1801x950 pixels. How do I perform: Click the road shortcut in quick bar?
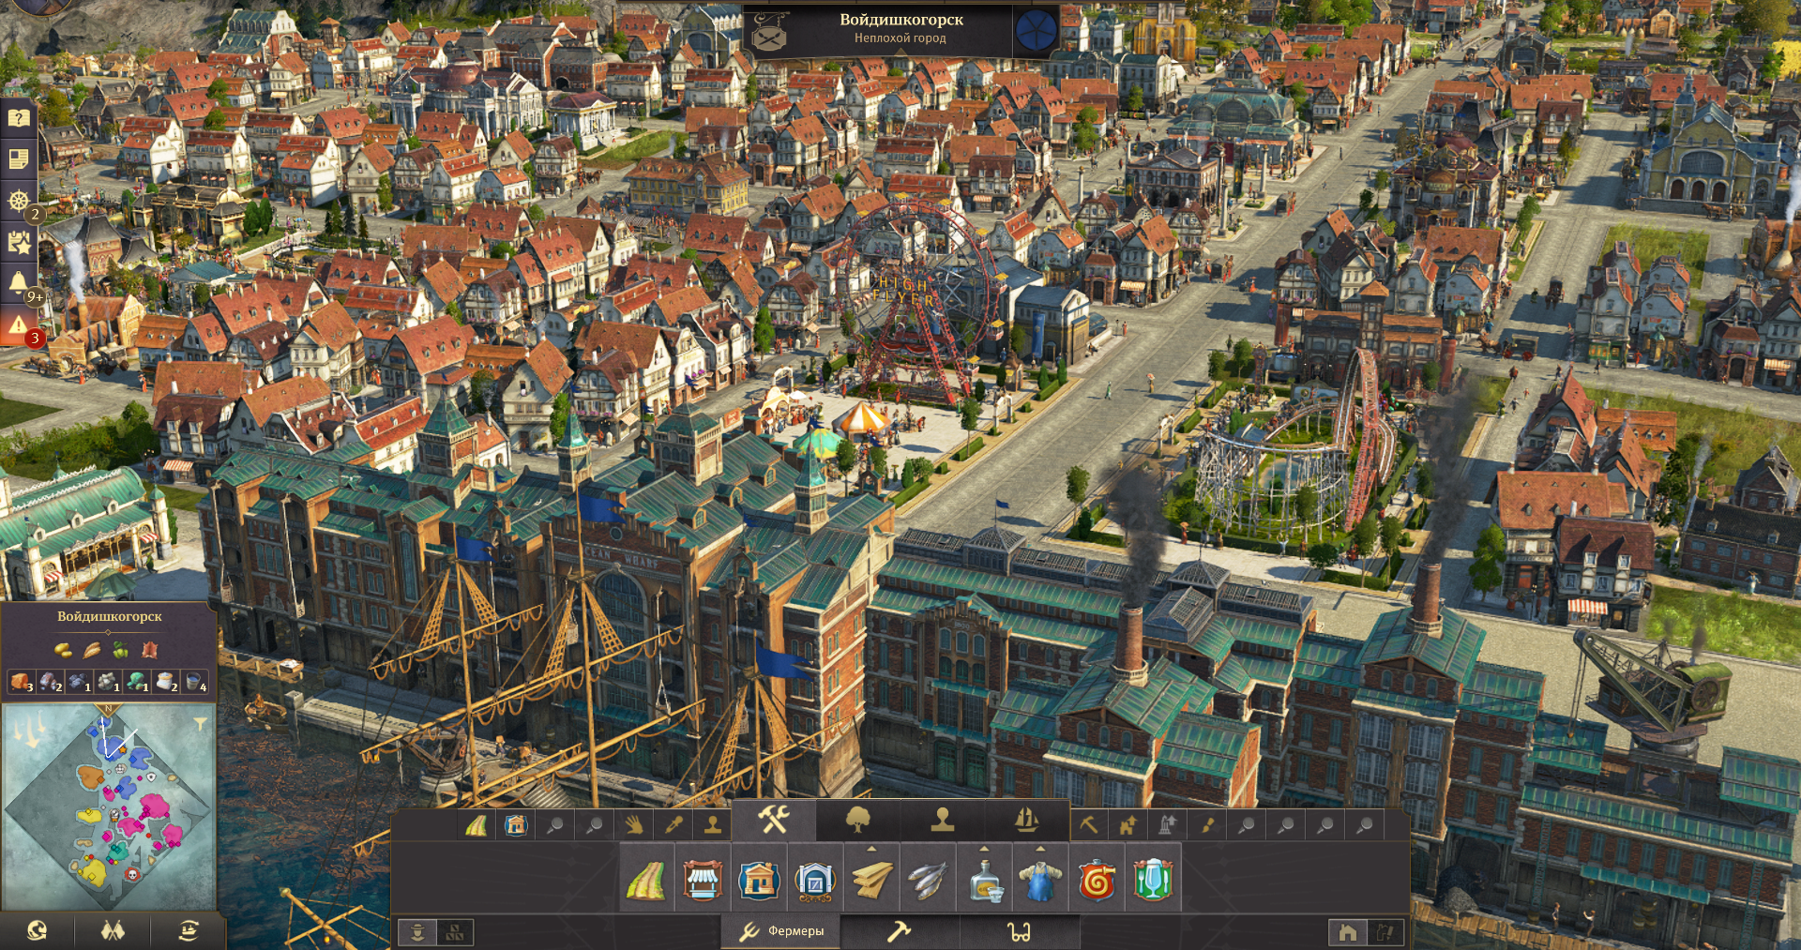click(x=477, y=825)
